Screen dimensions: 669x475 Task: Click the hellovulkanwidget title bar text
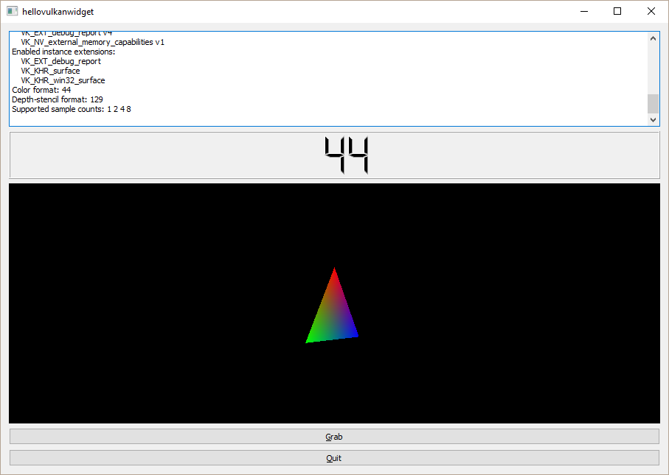tap(55, 11)
